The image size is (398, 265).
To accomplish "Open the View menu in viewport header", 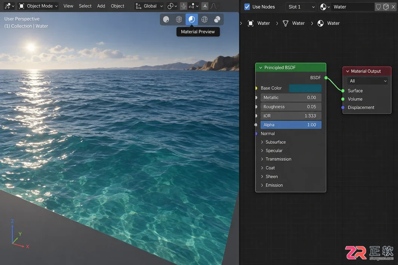I will (68, 6).
